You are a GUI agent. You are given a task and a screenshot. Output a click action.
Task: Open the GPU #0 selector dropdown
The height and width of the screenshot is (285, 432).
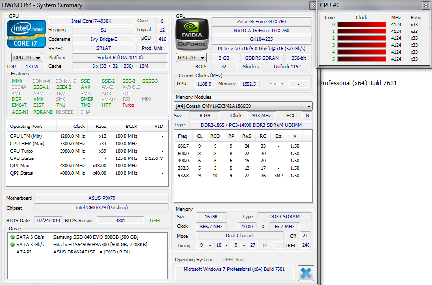191,57
